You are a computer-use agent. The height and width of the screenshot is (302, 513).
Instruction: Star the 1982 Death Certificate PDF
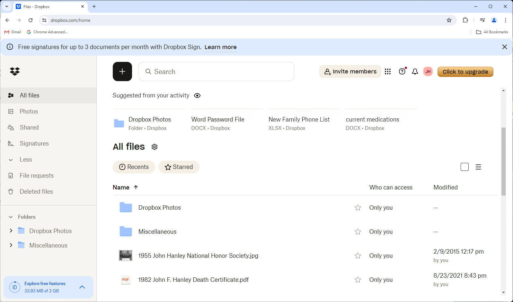(x=358, y=280)
